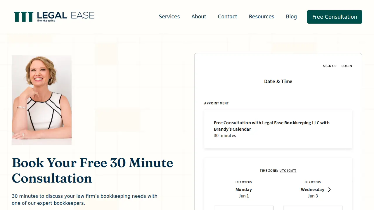Open the Contact page
Viewport: 374px width, 210px height.
227,17
